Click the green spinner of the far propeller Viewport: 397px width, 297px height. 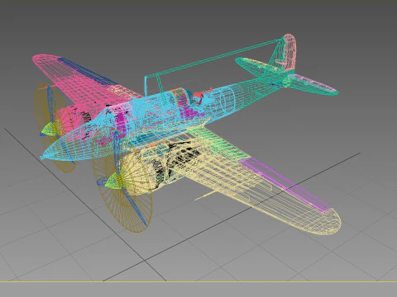50,129
